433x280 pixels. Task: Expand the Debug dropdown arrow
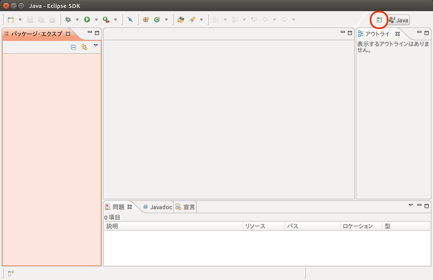click(x=77, y=19)
